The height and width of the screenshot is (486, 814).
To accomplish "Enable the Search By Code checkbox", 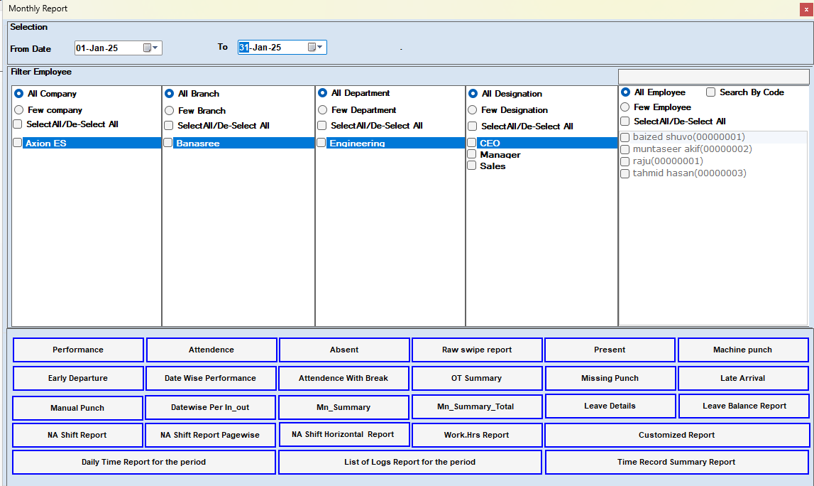I will click(x=711, y=92).
